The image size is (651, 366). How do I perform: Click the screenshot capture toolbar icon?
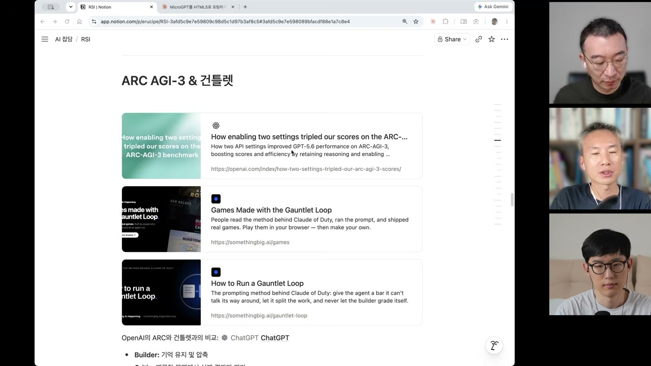click(x=476, y=21)
